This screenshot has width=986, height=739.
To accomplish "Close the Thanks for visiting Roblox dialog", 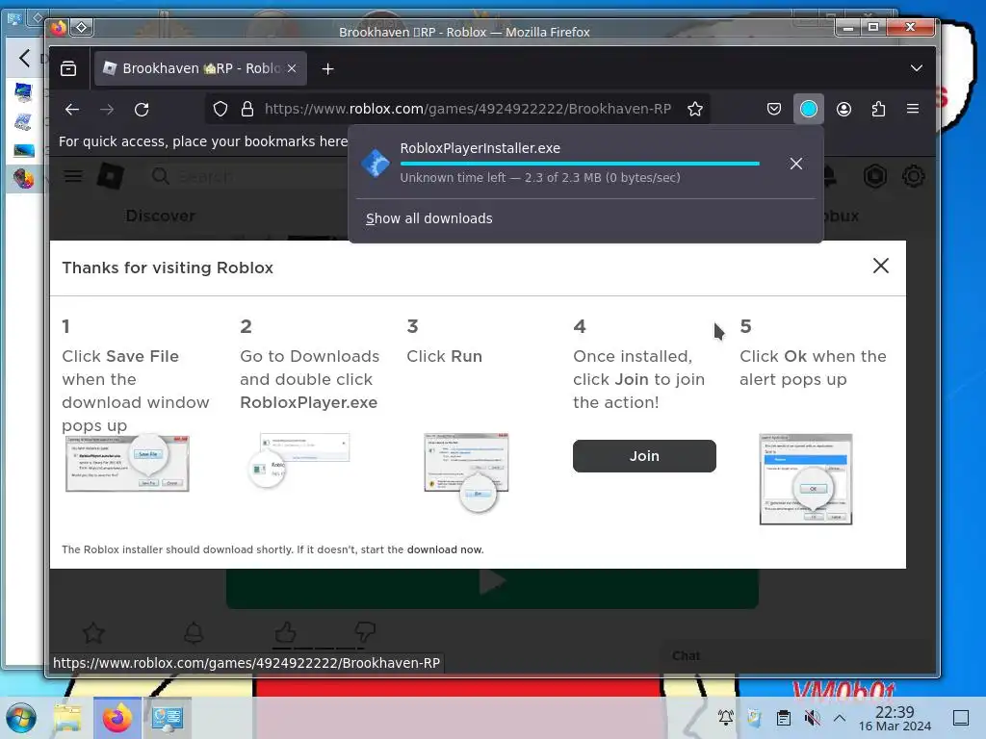I will 881,266.
